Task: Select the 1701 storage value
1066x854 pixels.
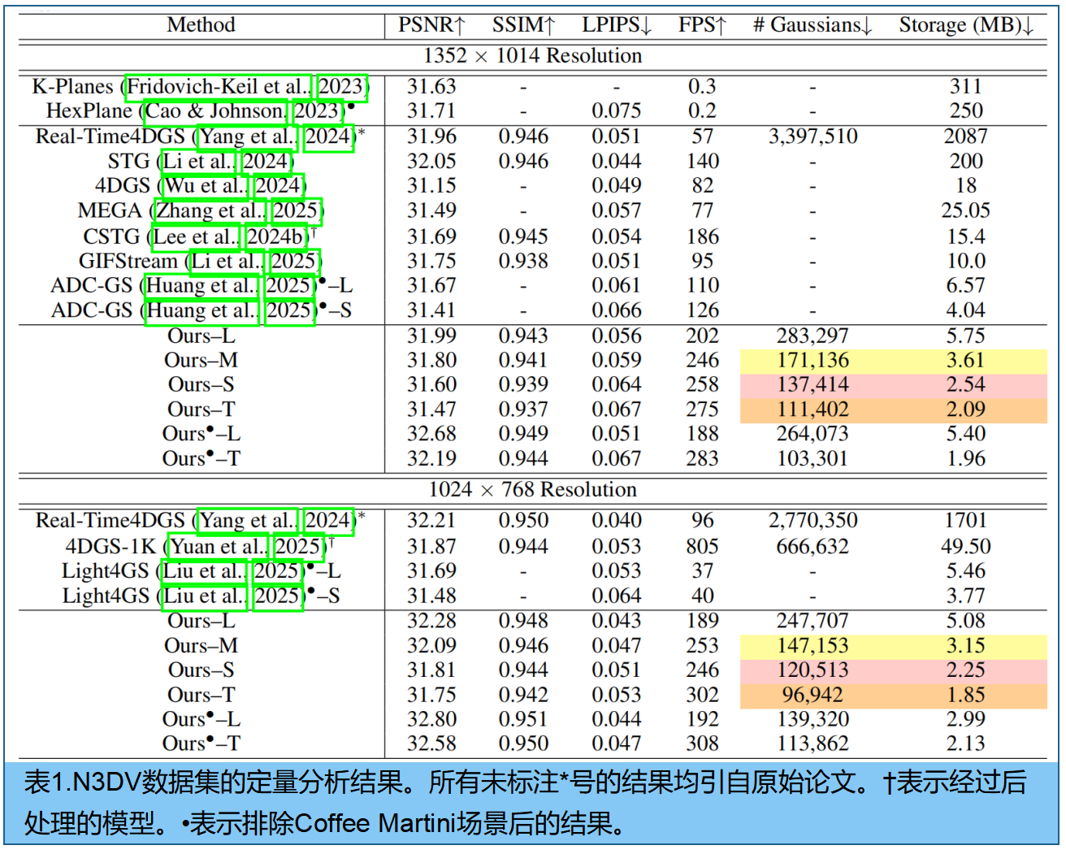Action: 966,521
